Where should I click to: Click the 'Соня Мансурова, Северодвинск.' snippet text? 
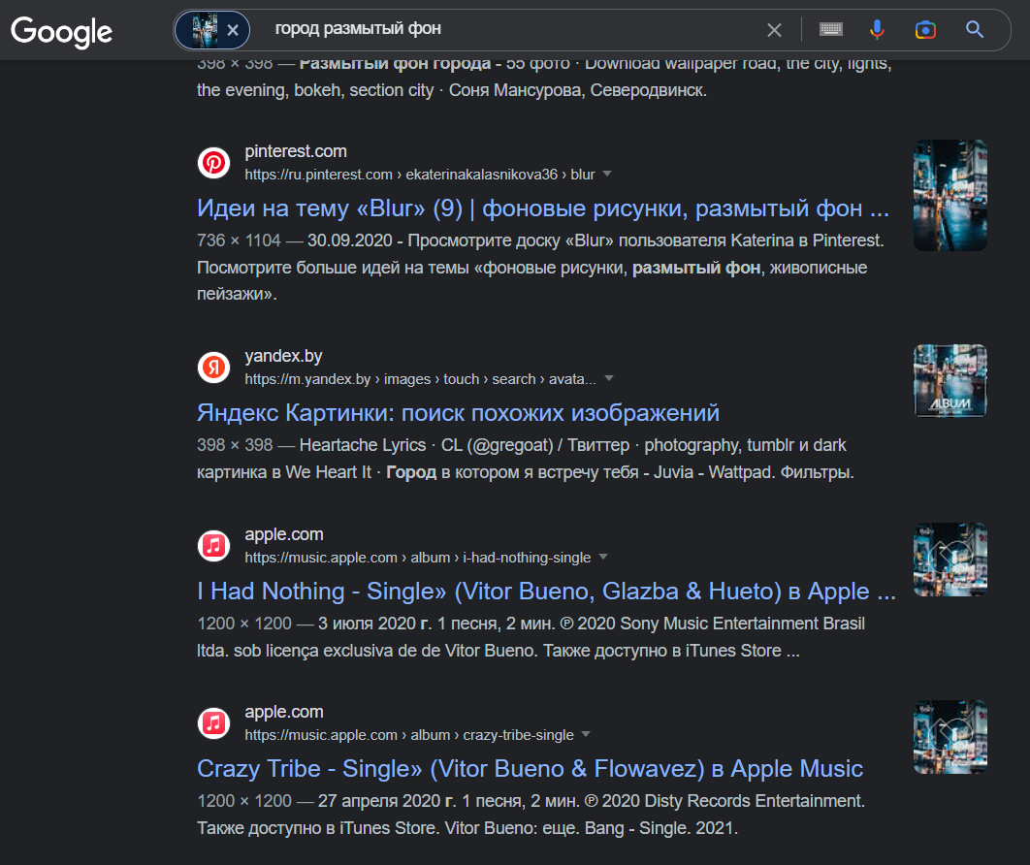(577, 90)
